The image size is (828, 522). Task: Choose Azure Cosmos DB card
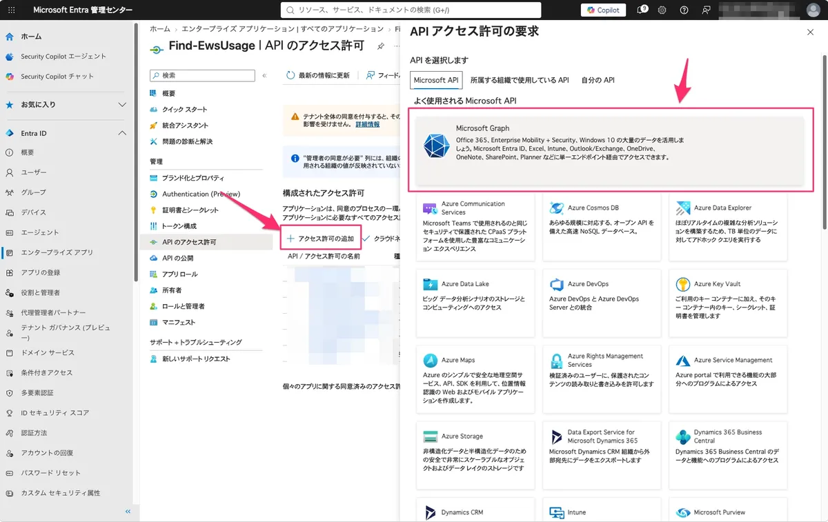(x=602, y=227)
